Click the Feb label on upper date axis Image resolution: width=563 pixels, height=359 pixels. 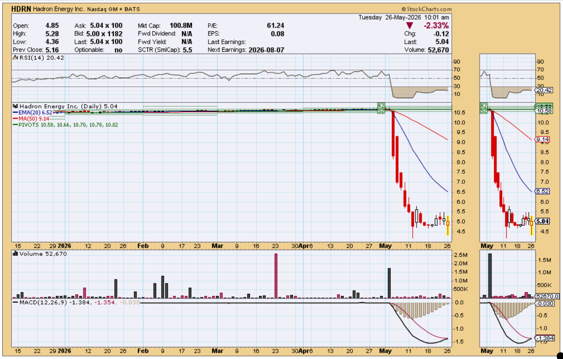[143, 246]
